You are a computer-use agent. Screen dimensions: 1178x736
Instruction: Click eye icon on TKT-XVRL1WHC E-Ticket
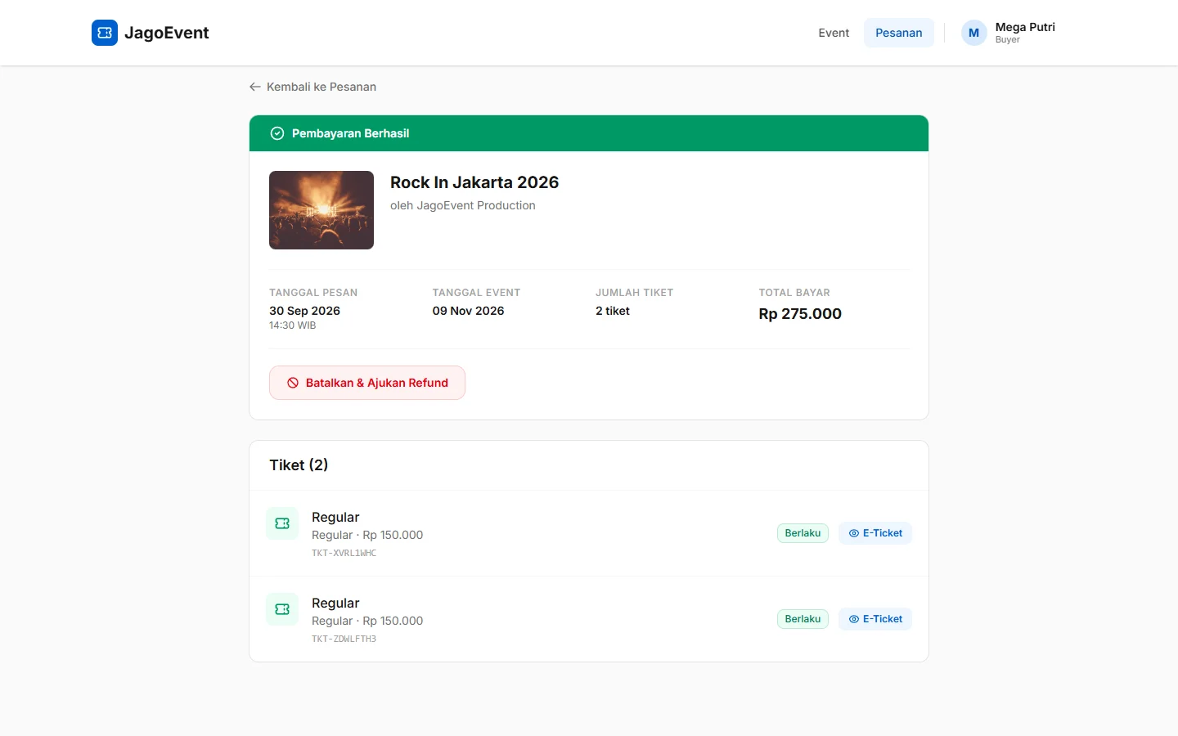pos(854,533)
